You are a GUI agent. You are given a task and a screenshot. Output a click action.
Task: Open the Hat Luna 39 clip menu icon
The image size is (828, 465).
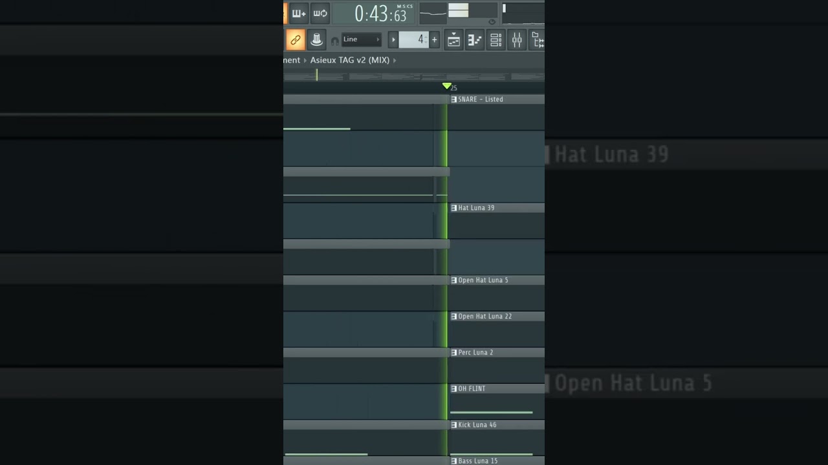pyautogui.click(x=453, y=208)
